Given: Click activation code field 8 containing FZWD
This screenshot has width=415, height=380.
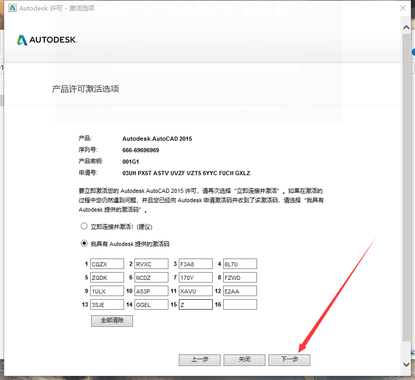Looking at the screenshot, I should click(240, 277).
